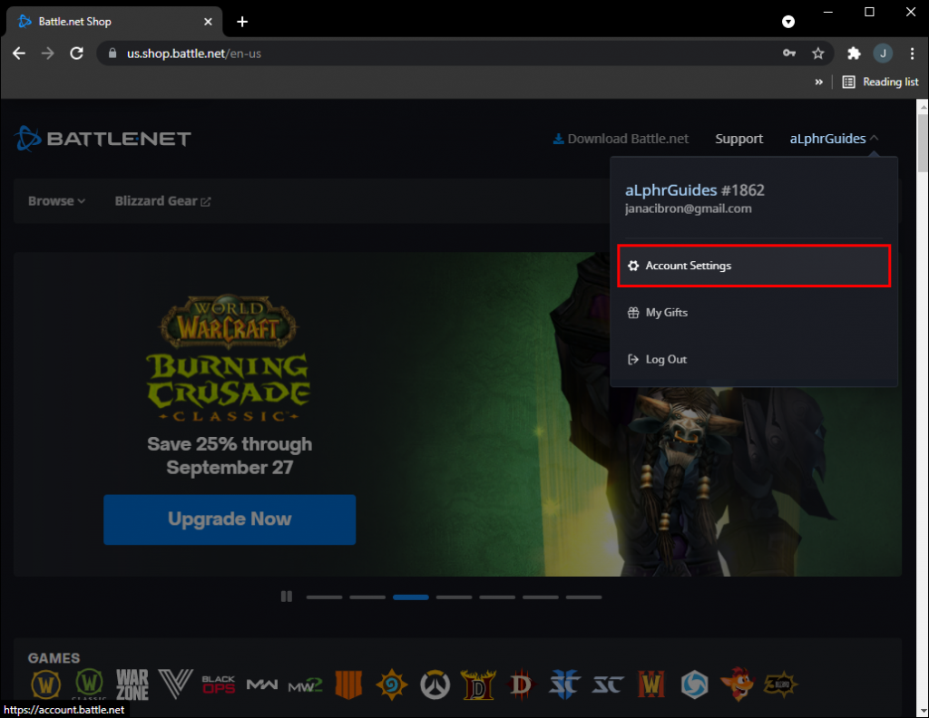The width and height of the screenshot is (929, 718).
Task: Select the Diablo icon under Games
Action: (522, 684)
